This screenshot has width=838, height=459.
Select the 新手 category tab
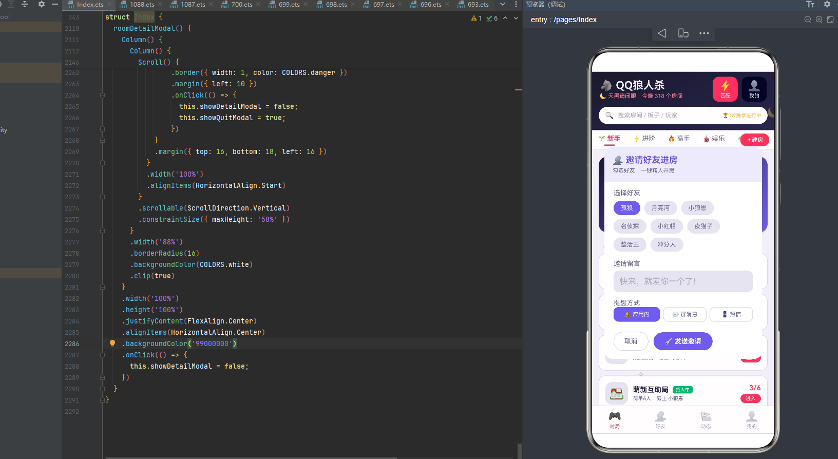(x=610, y=139)
